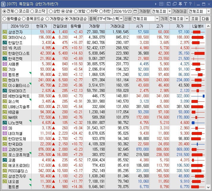The image size is (212, 191).
Task: Click the badge icon beside 한국전력
Action: [5, 58]
